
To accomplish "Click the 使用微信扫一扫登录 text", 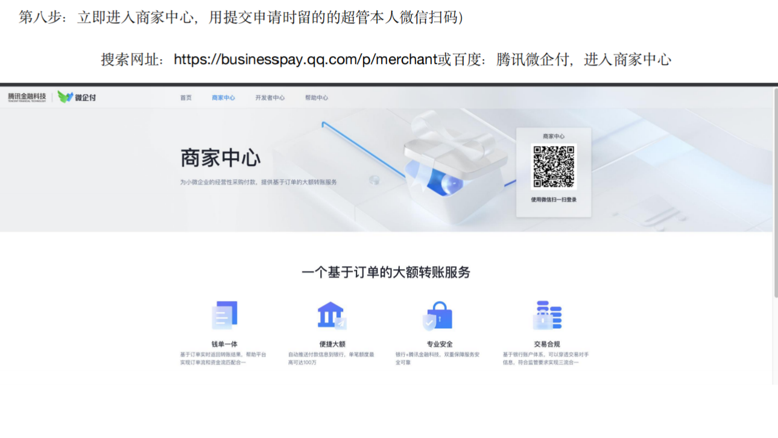I will pyautogui.click(x=554, y=200).
